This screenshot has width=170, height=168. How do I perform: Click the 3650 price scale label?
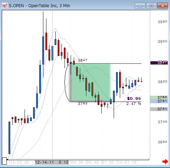162,142
